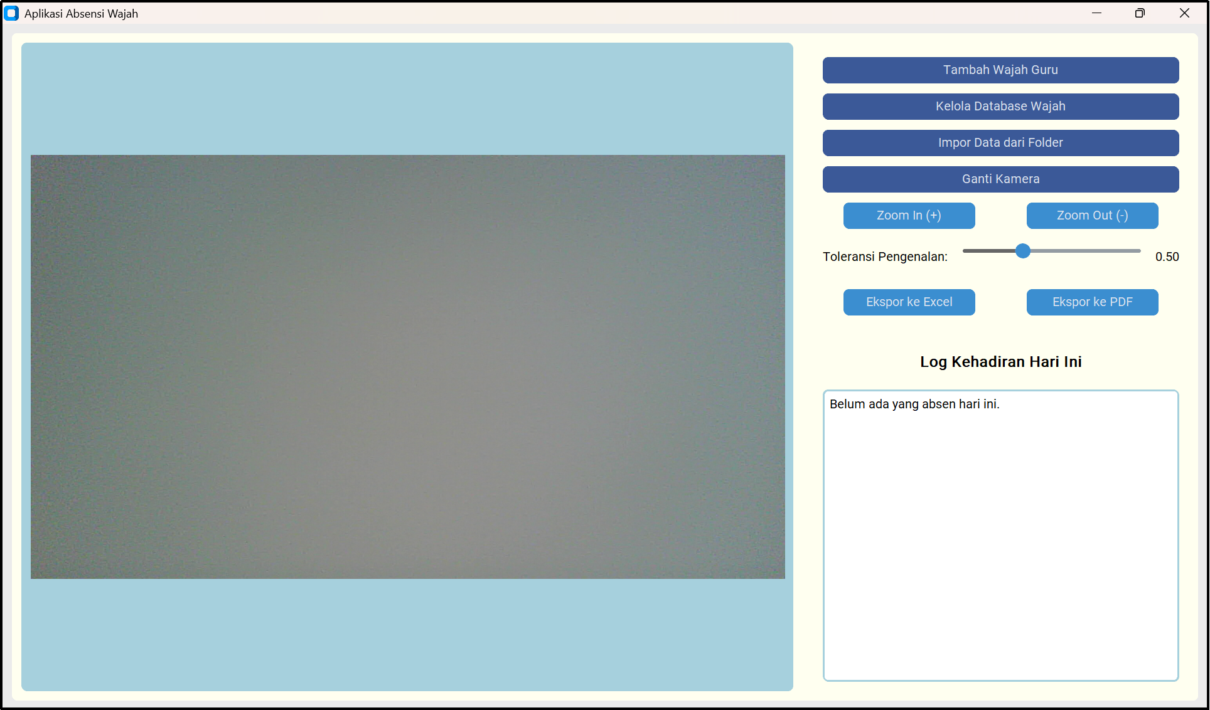Screen dimensions: 1210x710
Task: Close the Aplikasi Absensi Wajah window
Action: pos(1184,13)
